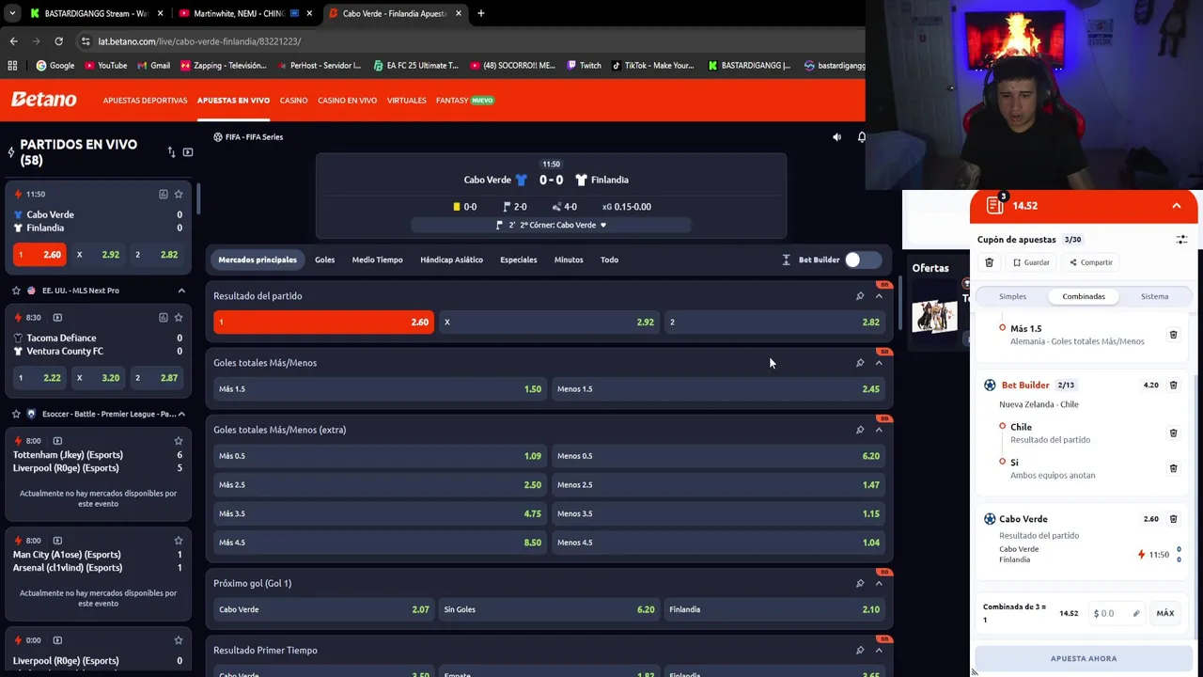1203x677 pixels.
Task: Favorite the Man City vs Arsenal esports match
Action: 179,541
